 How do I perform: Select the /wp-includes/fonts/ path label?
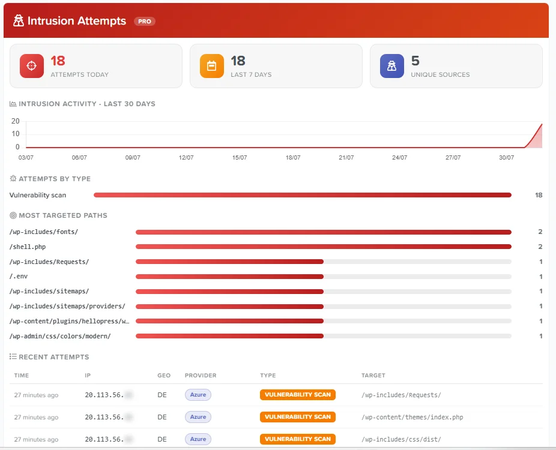pyautogui.click(x=44, y=232)
